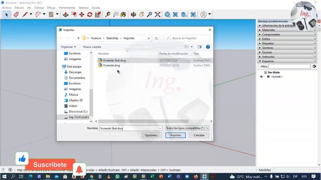Click the Buscar en Importar search field
Viewport: 321px width, 180px height.
(187, 38)
